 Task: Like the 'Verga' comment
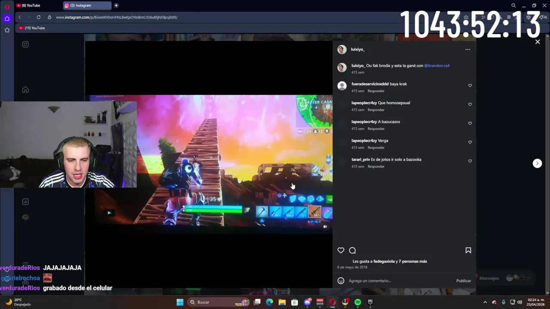point(470,142)
